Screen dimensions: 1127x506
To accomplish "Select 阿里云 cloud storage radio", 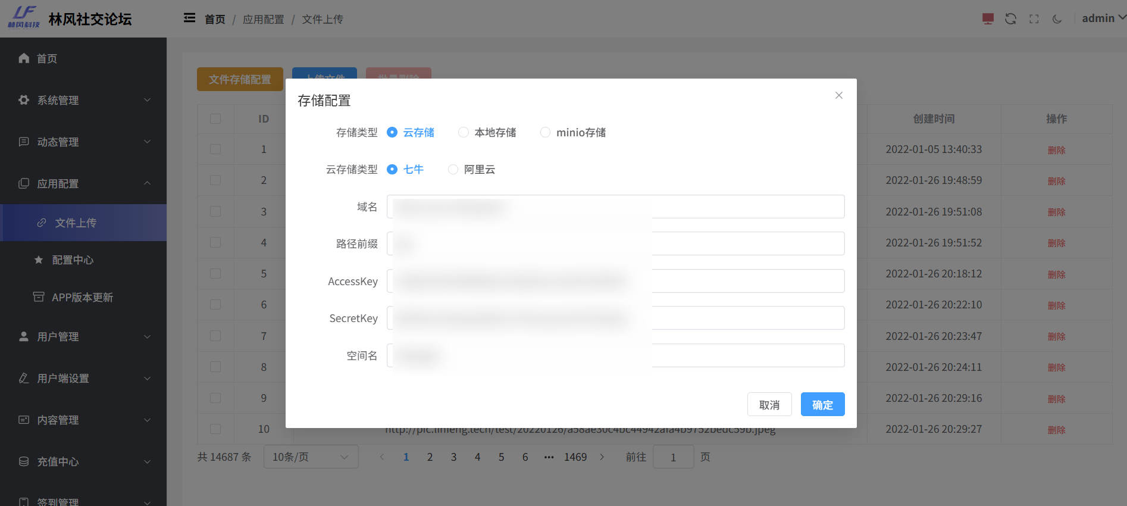I will [x=472, y=169].
